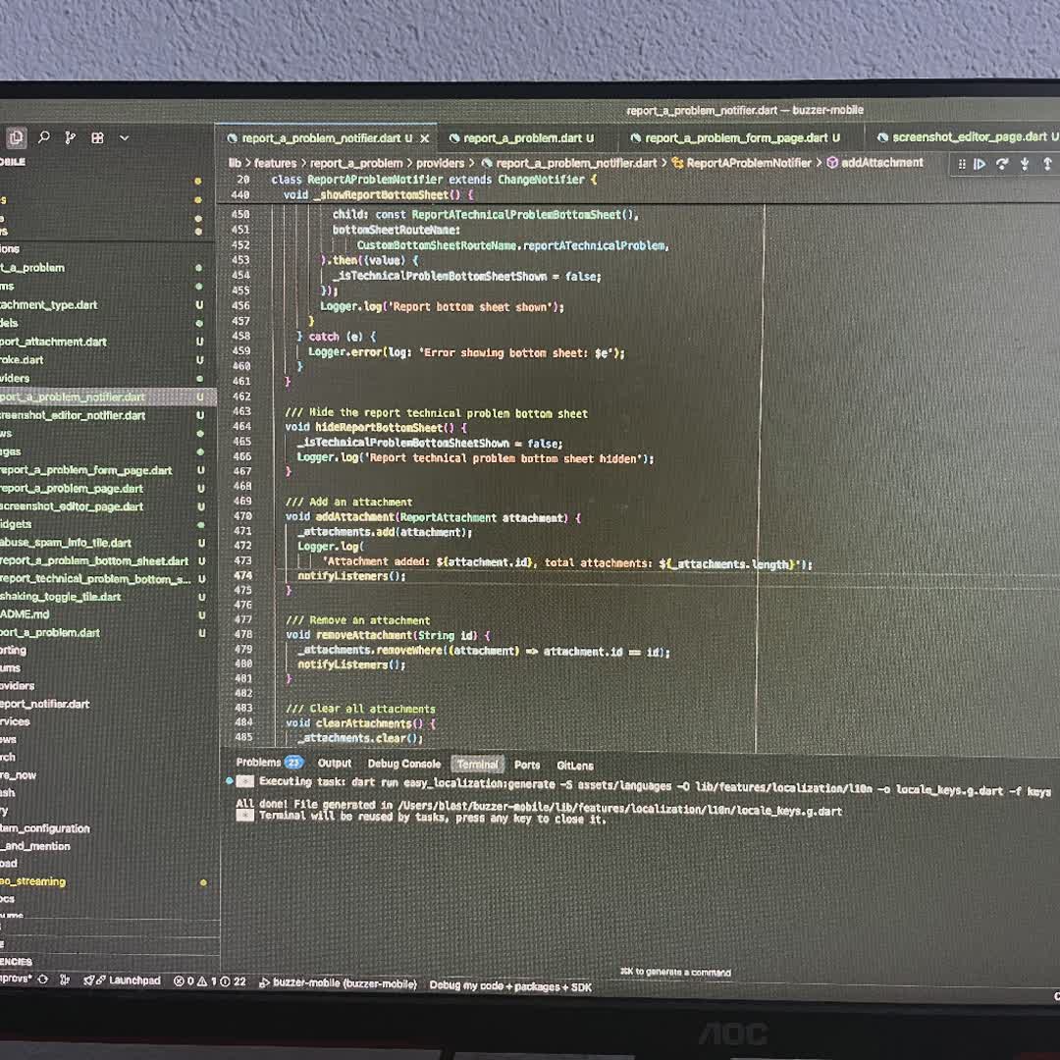Image resolution: width=1060 pixels, height=1060 pixels.
Task: Open the Extensions view icon
Action: (97, 138)
